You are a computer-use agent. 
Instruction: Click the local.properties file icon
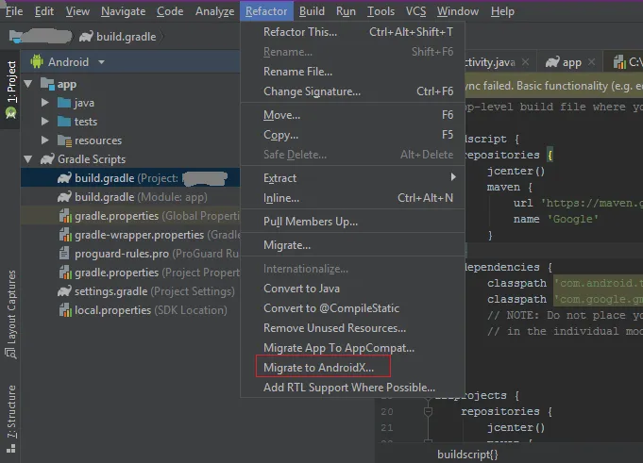[x=65, y=310]
